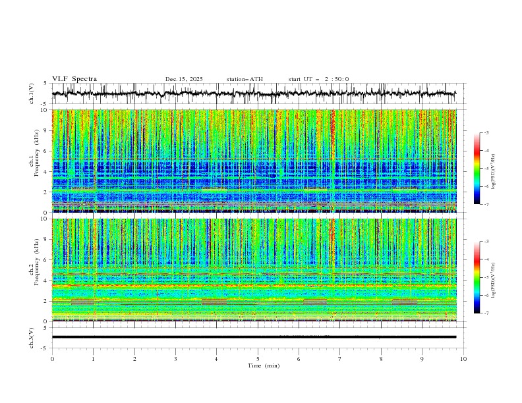Screen dimensions: 522x403
Task: Click the Dec.15, 2025 date label
Action: pyautogui.click(x=184, y=79)
